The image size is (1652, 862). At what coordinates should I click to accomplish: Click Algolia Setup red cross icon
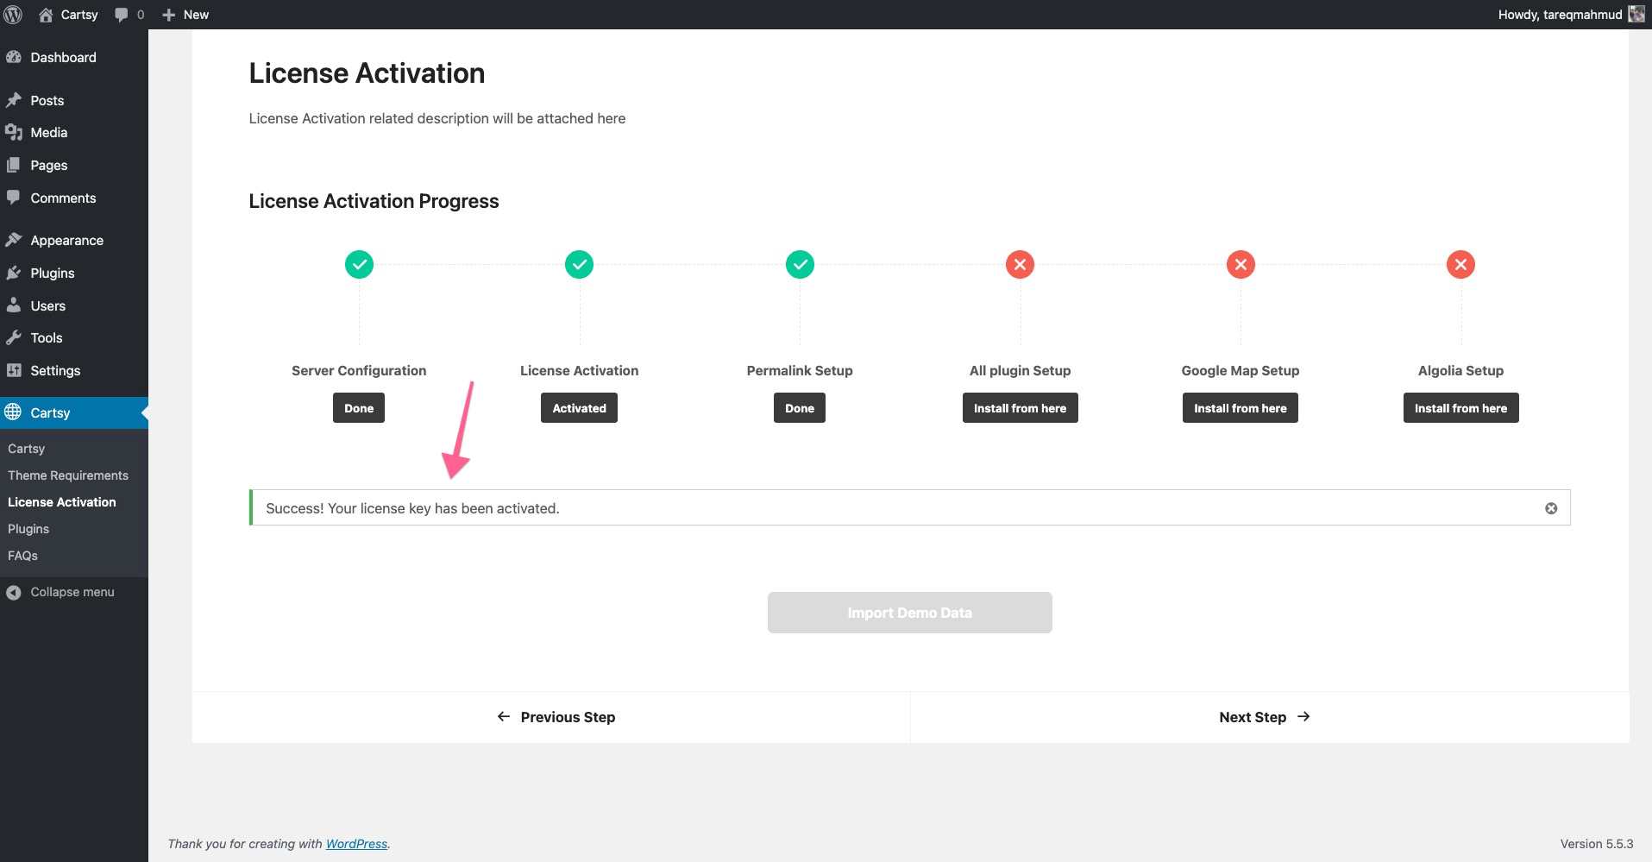[1461, 264]
